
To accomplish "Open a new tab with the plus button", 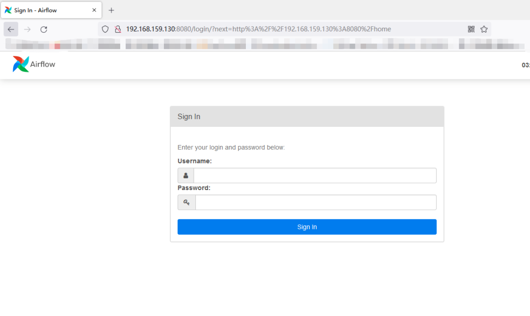I will 111,10.
